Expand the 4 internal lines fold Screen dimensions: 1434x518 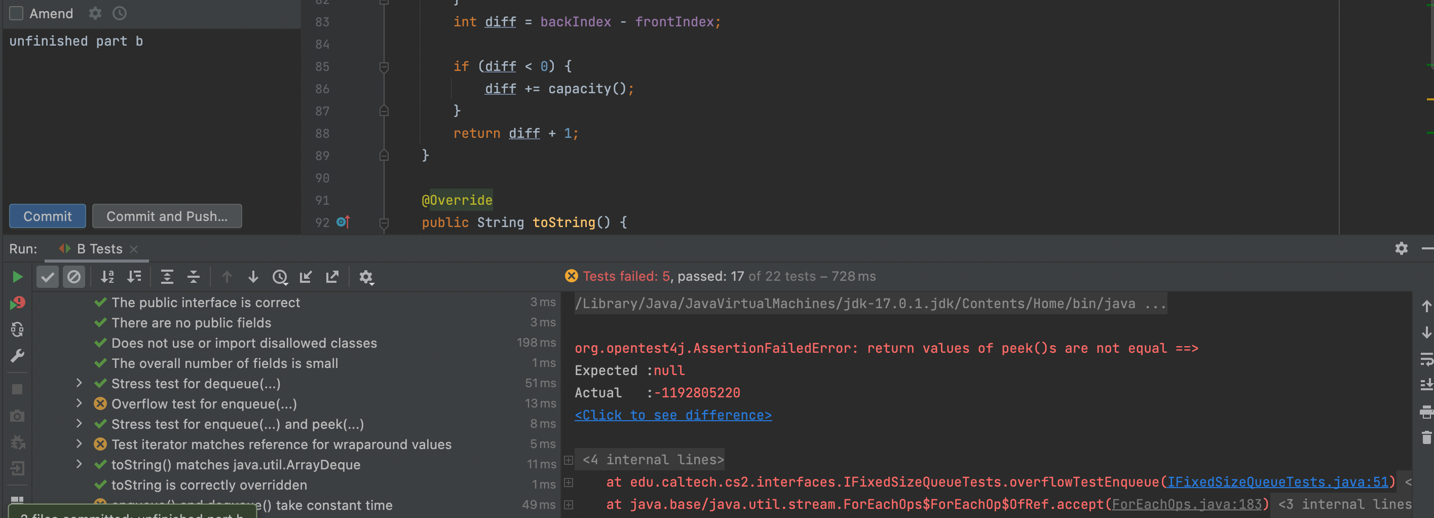[x=569, y=460]
